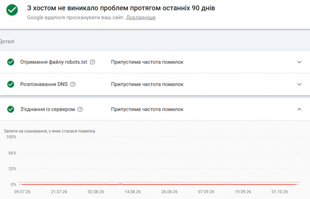Click the red dotted threshold line
310x199 pixels.
point(159,182)
